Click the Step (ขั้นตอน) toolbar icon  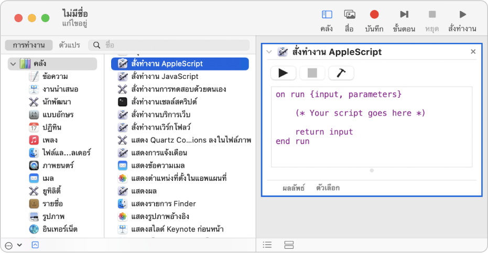click(x=404, y=15)
